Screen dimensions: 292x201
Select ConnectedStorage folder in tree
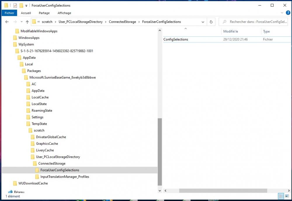(x=52, y=163)
